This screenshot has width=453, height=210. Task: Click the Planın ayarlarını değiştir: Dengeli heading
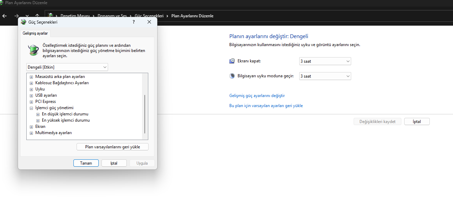(269, 36)
